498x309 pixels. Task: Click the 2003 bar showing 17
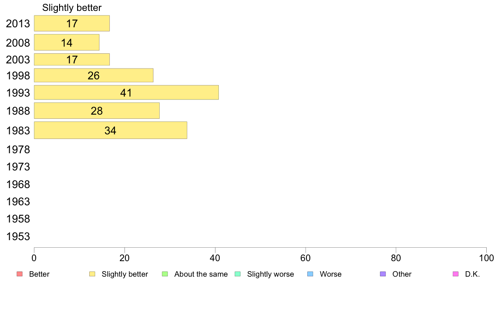(x=72, y=60)
